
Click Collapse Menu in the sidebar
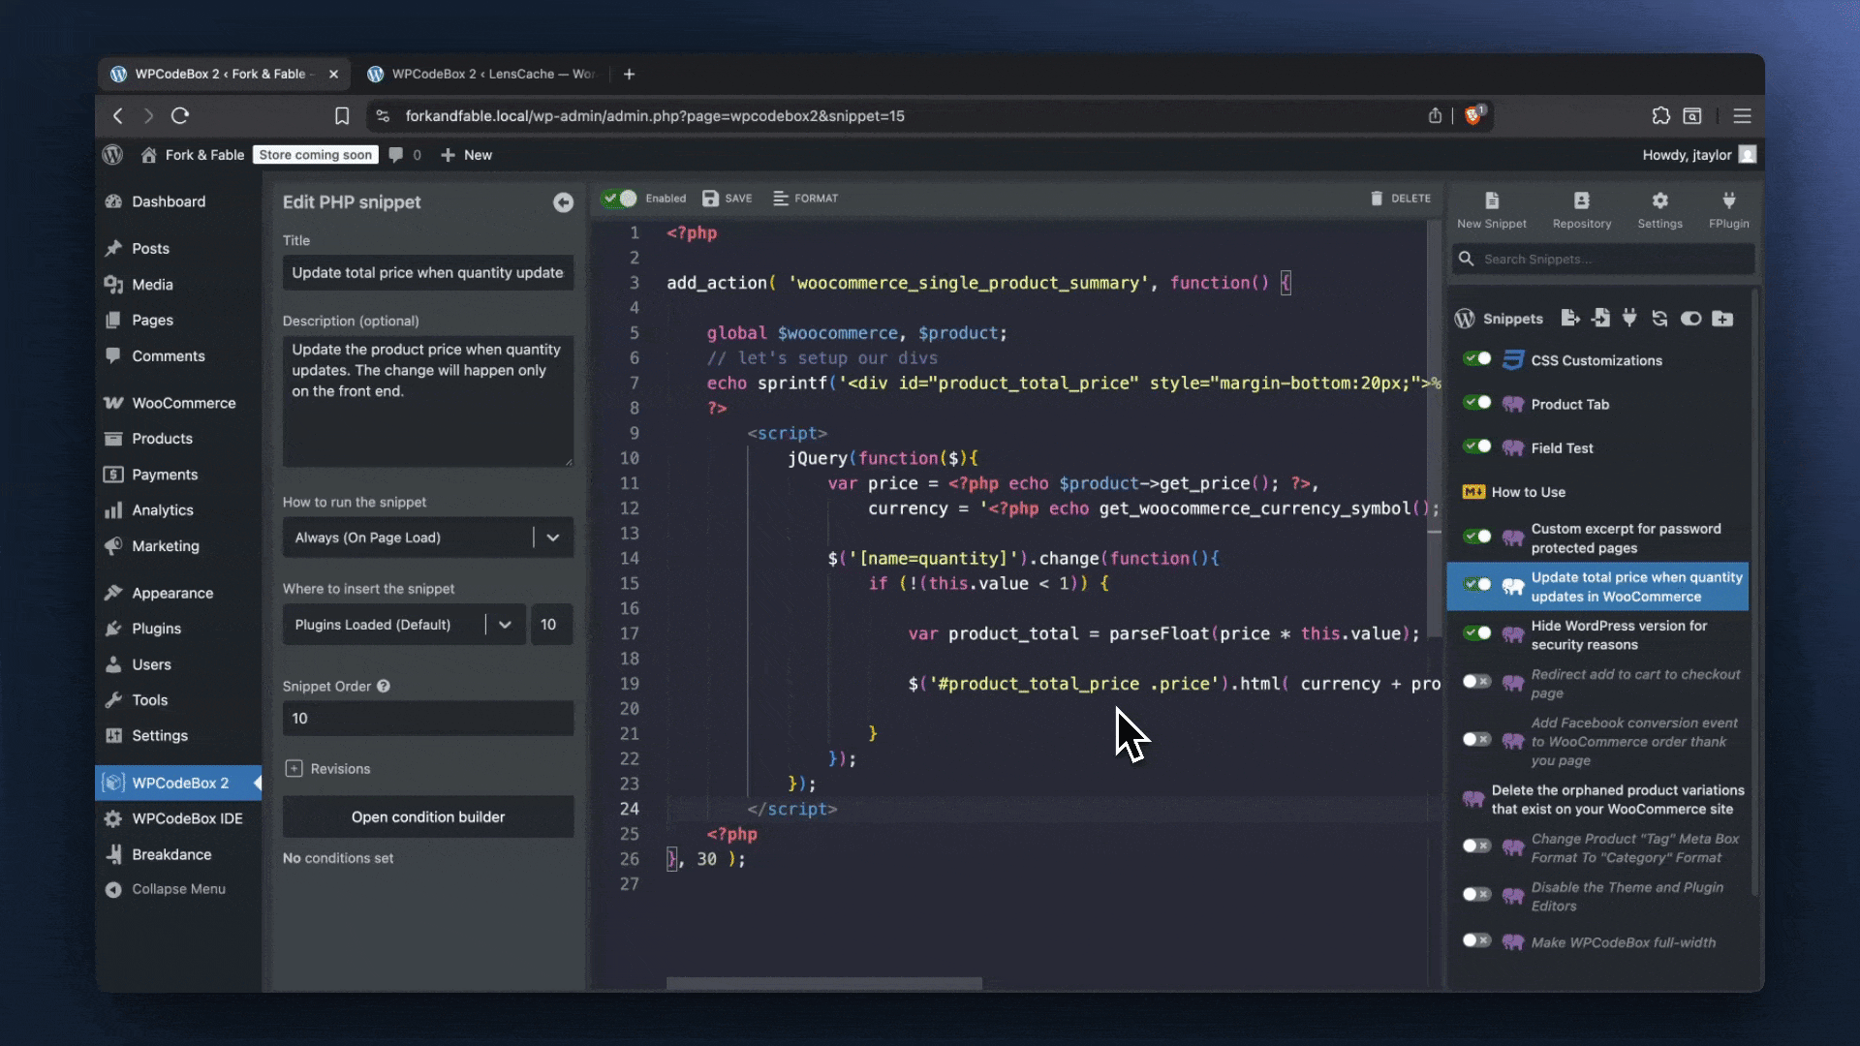pyautogui.click(x=178, y=889)
